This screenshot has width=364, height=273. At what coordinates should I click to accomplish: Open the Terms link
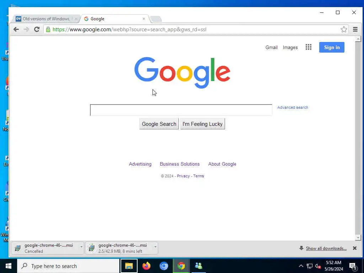[198, 176]
